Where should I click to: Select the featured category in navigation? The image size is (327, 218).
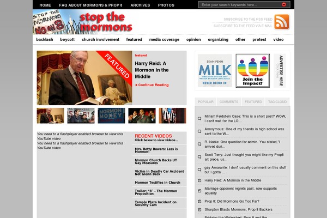[x=134, y=39]
